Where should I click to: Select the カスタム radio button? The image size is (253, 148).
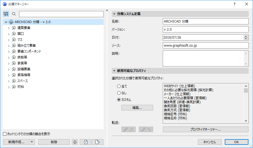(119, 100)
